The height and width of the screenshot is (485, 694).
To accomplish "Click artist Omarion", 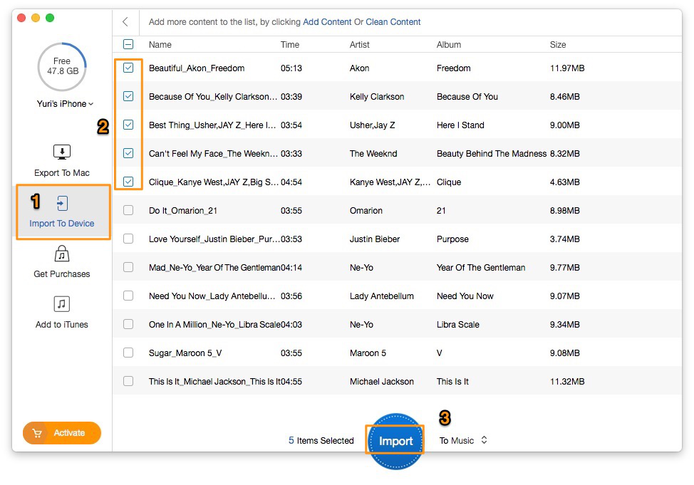I will point(366,211).
